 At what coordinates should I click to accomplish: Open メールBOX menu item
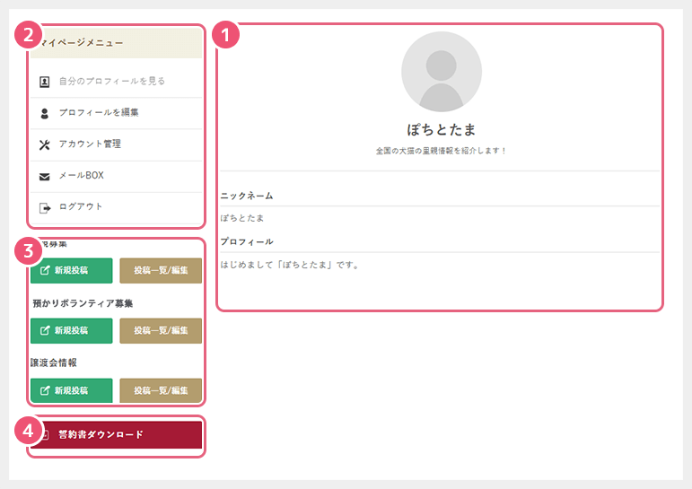[116, 177]
